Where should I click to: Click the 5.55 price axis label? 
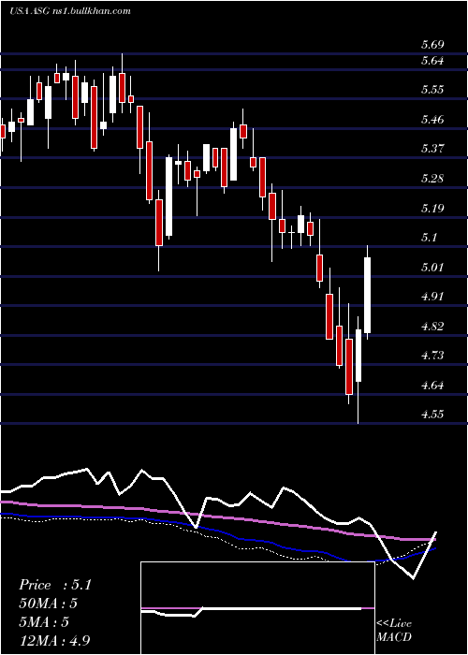click(x=432, y=90)
